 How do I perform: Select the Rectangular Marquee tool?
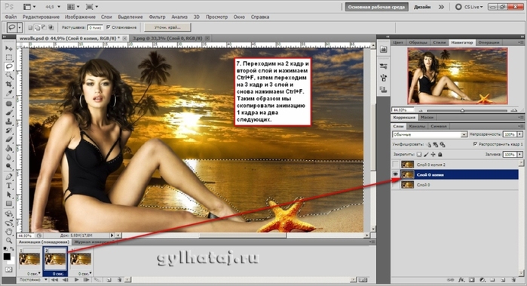click(9, 57)
